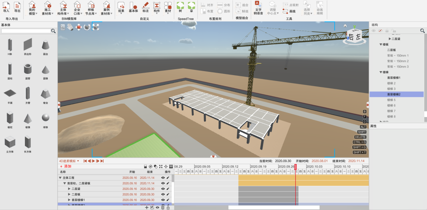Select the 草 (Grass) SpeedTree tool
Viewport: 427px width, 210px height.
click(x=191, y=7)
